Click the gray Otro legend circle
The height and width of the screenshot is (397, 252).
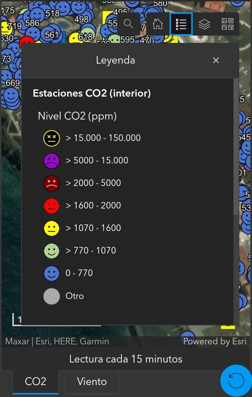[52, 296]
